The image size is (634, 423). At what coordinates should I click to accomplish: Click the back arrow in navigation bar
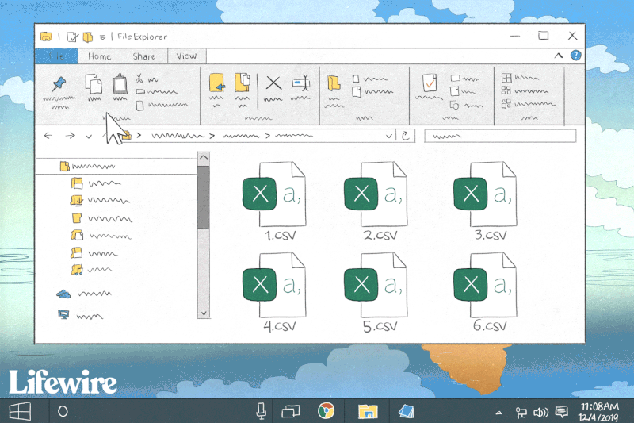pos(48,135)
